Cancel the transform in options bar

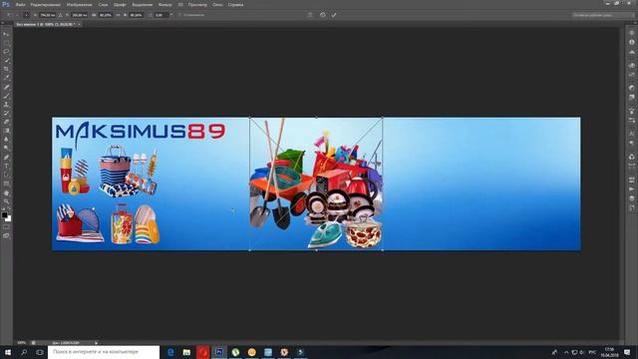[322, 15]
